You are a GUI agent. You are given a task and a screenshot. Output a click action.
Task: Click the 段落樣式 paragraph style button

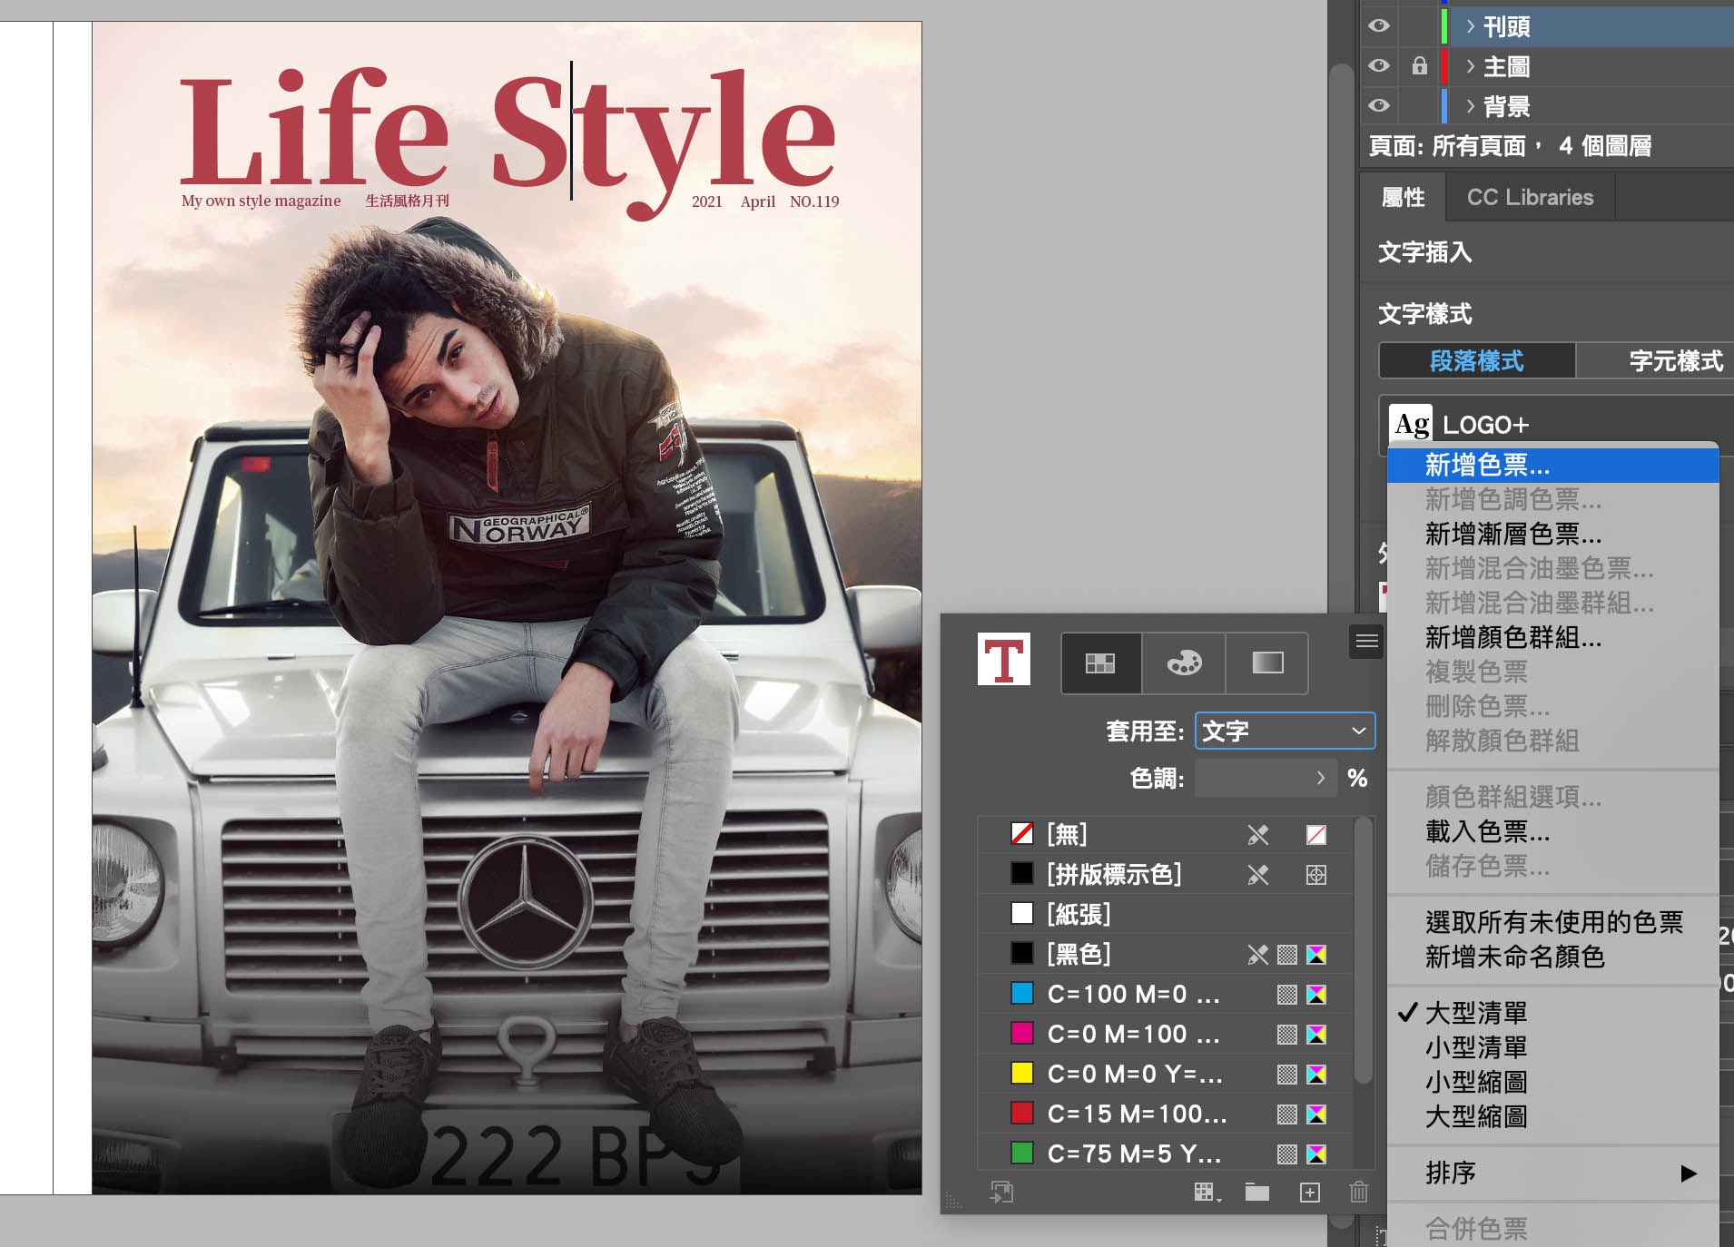1476,360
